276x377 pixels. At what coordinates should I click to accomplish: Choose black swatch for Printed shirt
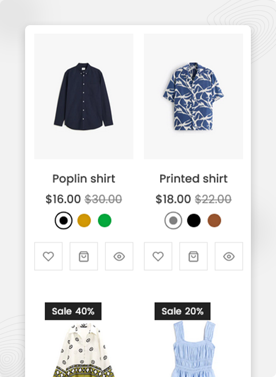[x=194, y=221]
